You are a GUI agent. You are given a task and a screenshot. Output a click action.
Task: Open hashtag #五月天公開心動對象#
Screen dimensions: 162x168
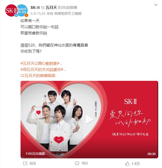click(40, 64)
